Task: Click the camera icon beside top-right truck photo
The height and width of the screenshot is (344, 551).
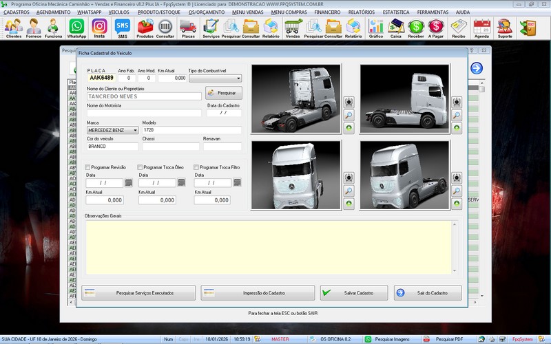Action: click(x=457, y=102)
